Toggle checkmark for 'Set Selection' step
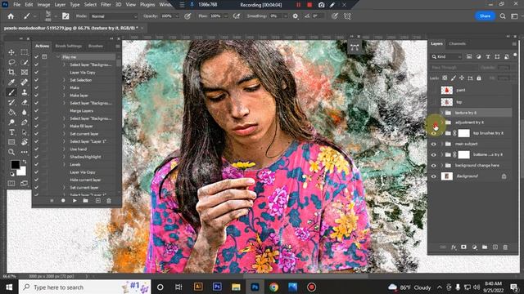 pos(36,80)
